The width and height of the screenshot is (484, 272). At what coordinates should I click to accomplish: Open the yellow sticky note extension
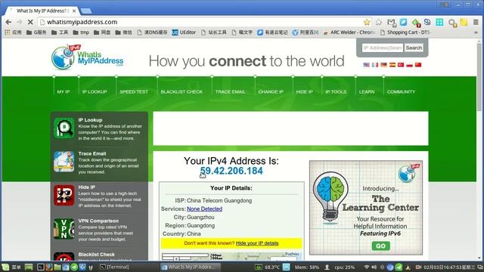click(464, 22)
